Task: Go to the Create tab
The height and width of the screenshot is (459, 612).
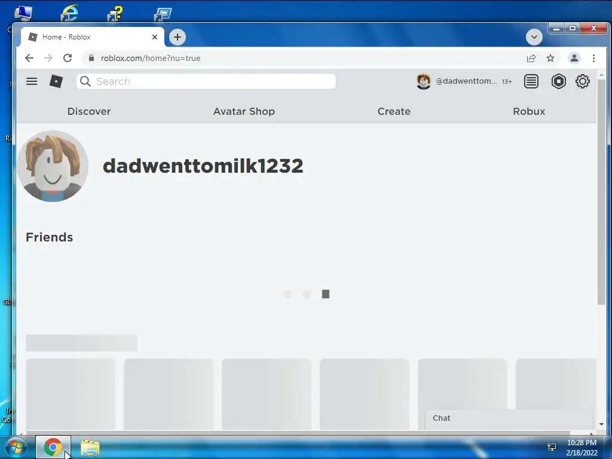Action: [394, 111]
